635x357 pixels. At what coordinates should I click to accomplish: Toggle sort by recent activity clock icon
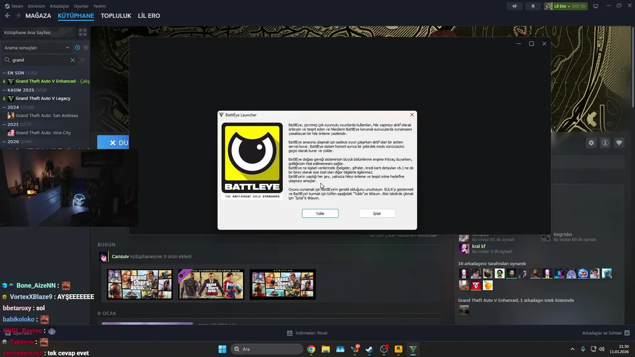coord(77,48)
